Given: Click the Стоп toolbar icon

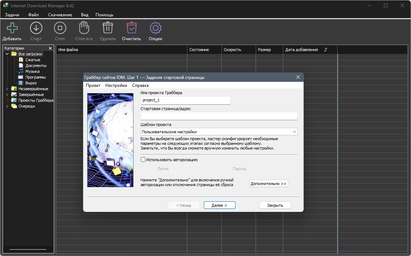Looking at the screenshot, I should click(60, 28).
